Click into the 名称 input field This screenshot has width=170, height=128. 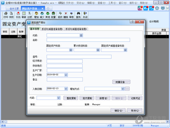[x=88, y=40]
